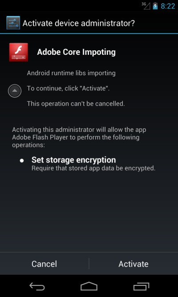Image resolution: width=178 pixels, height=297 pixels.
Task: Tap the battery charging status icon
Action: coord(155,6)
